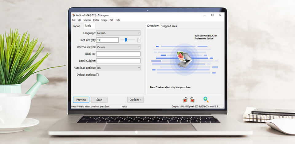Viewport: 295px width, 144px height.
Task: Open the Cropped area tab
Action: [169, 26]
